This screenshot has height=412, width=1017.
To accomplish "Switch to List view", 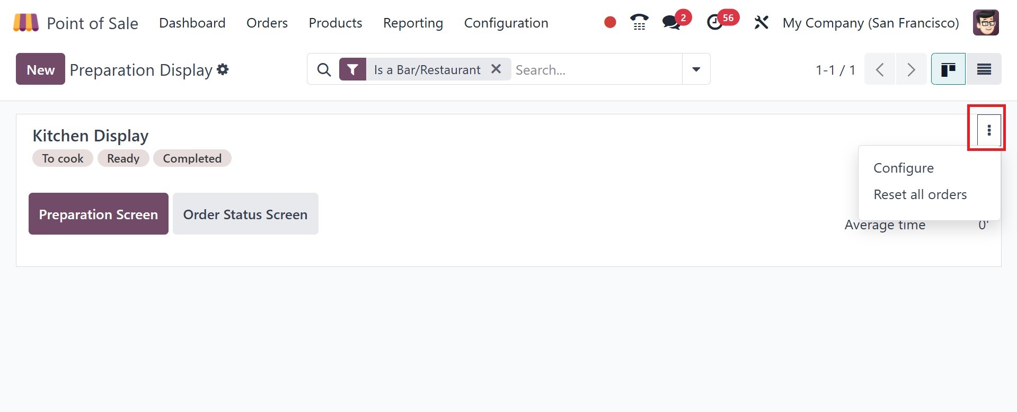I will (984, 69).
